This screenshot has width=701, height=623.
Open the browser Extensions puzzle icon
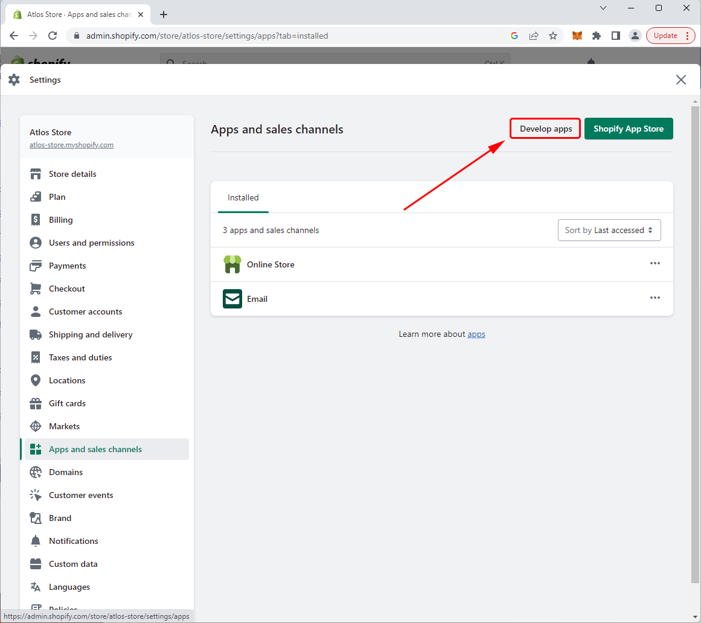[x=597, y=36]
